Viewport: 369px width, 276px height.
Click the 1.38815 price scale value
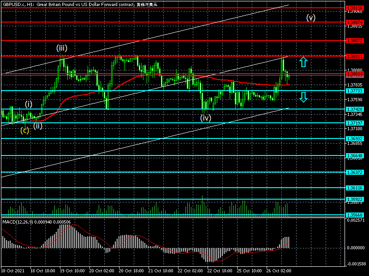coord(355,26)
